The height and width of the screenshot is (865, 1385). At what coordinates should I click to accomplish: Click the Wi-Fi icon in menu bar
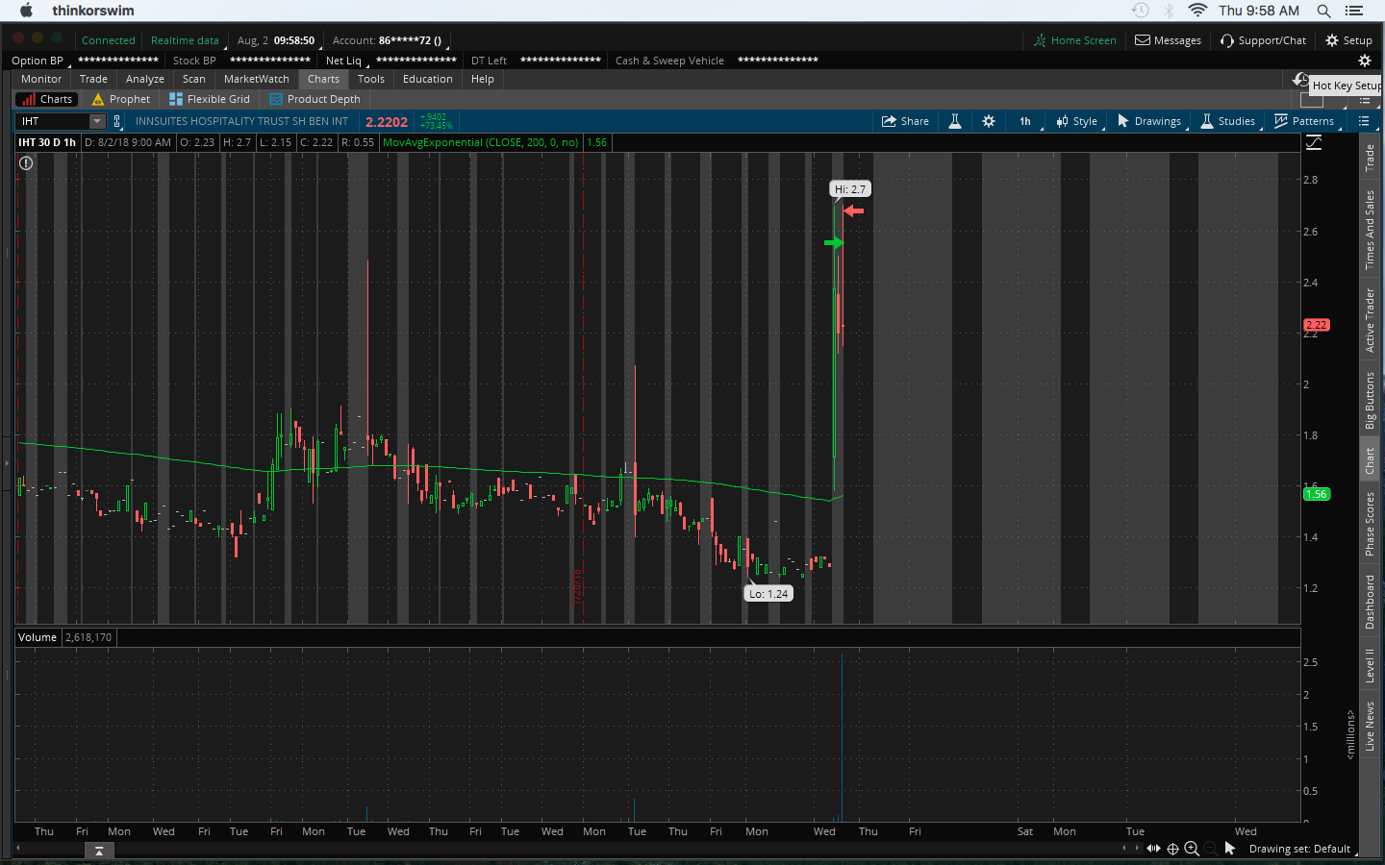point(1197,11)
